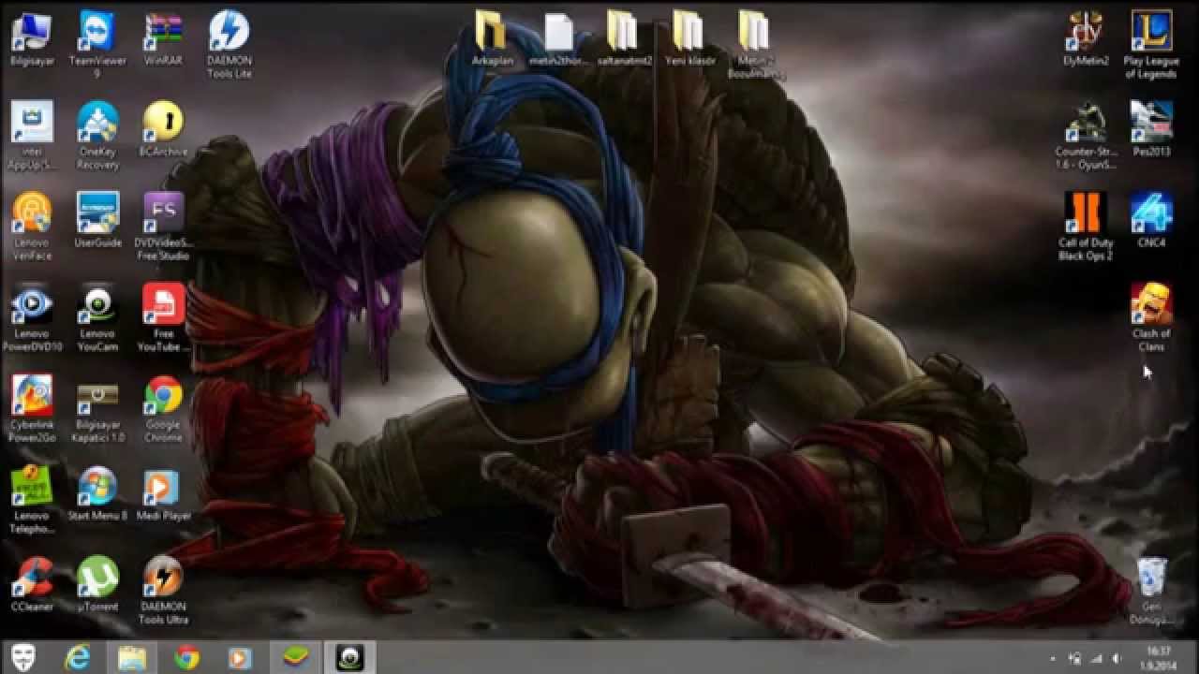The image size is (1199, 674).
Task: Open Play League of Legends shortcut
Action: (x=1151, y=44)
